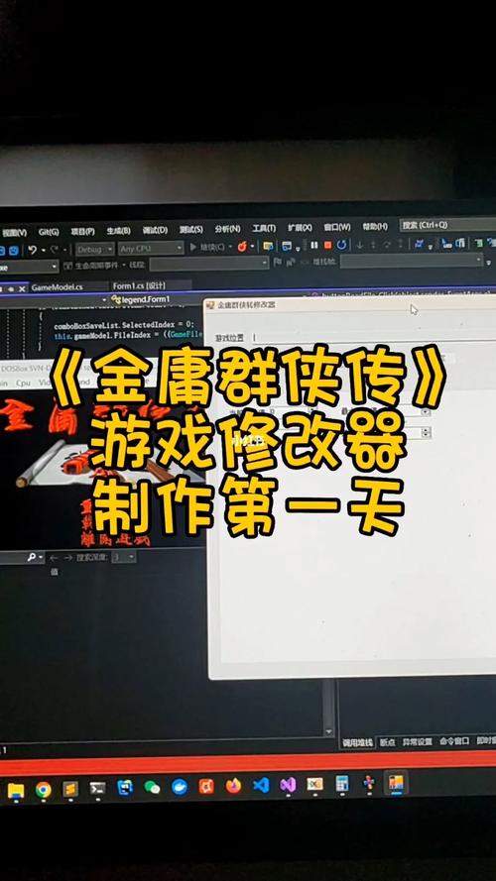496x881 pixels.
Task: Click the Undo arrow icon in toolbar
Action: point(32,250)
